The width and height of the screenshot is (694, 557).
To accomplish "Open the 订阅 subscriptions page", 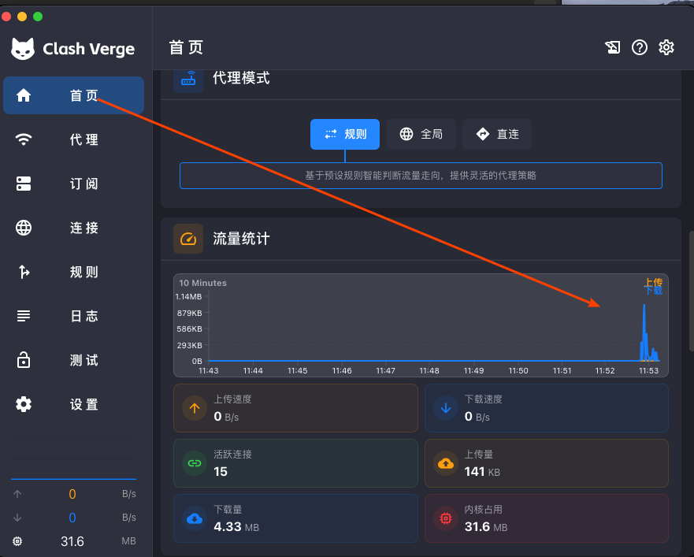I will click(73, 184).
